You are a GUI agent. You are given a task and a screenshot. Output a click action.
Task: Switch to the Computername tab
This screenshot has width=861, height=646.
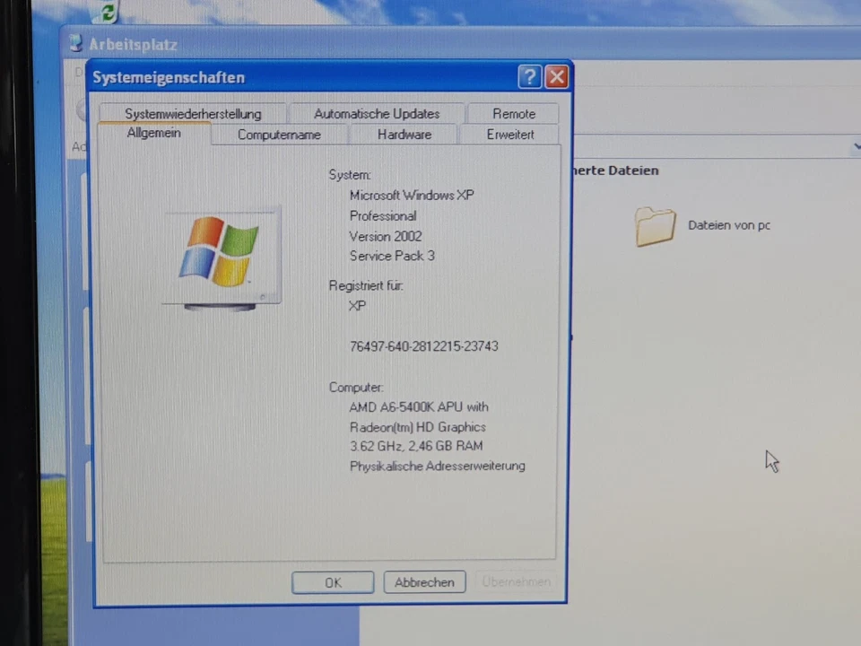[278, 135]
